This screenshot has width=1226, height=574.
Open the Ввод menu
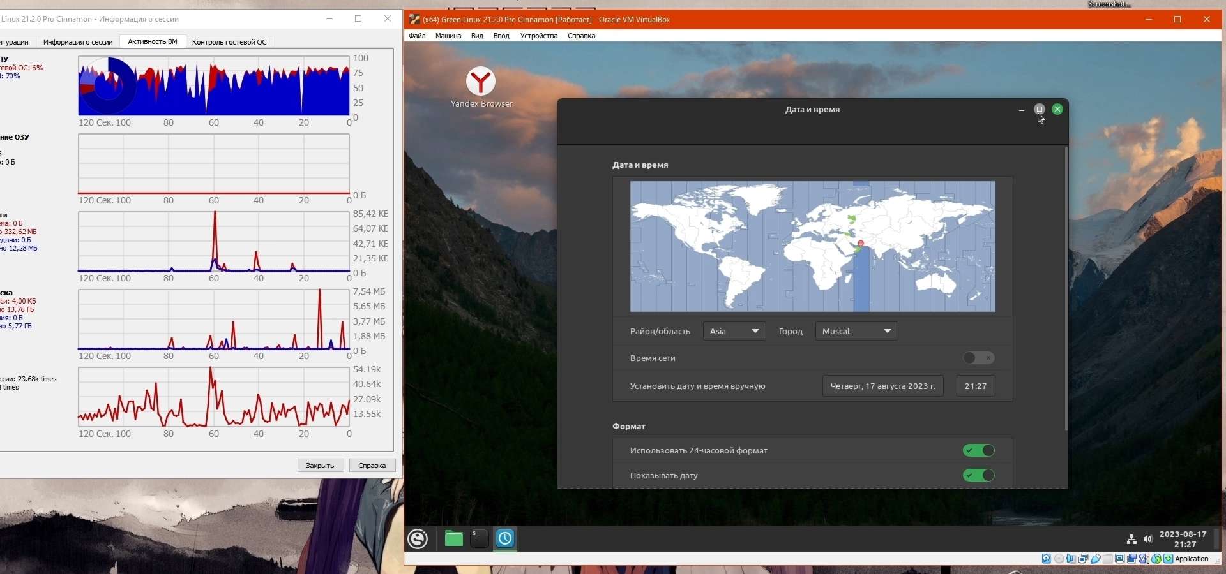(x=501, y=36)
